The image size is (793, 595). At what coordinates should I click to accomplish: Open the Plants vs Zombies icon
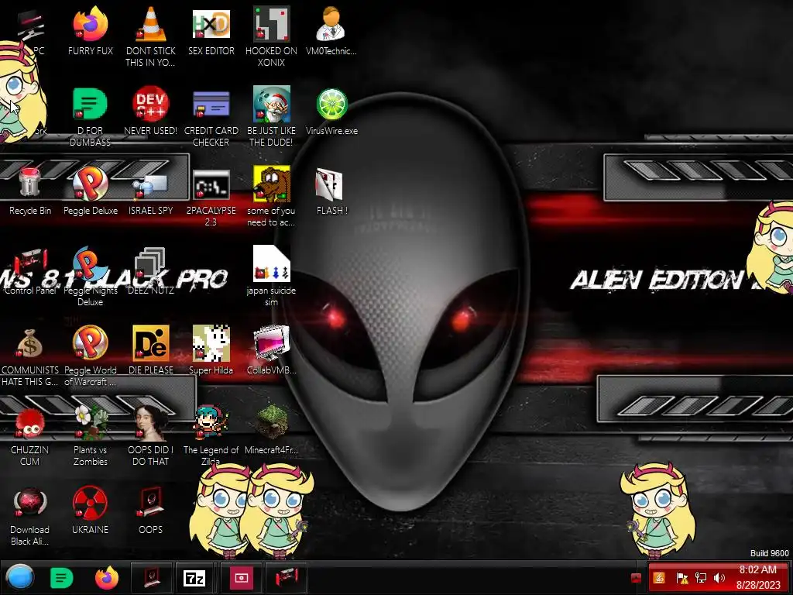[x=90, y=423]
